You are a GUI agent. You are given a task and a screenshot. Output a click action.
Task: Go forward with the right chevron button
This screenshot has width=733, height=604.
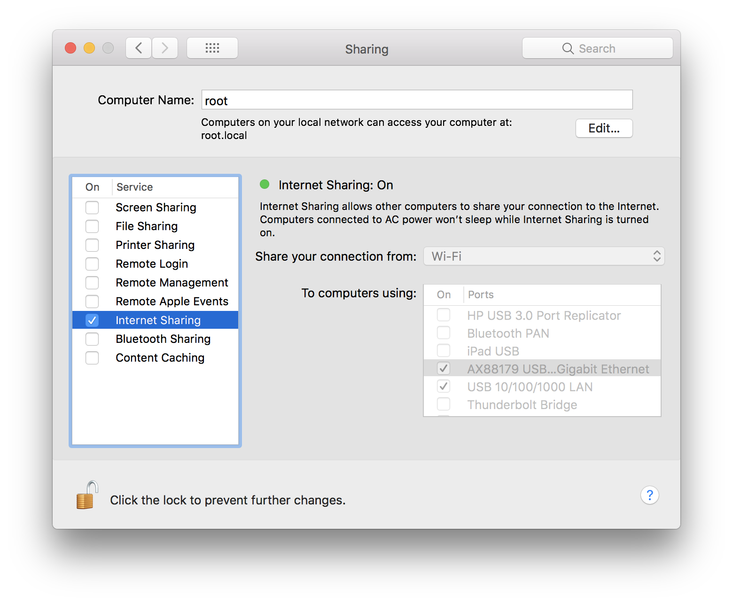click(165, 48)
